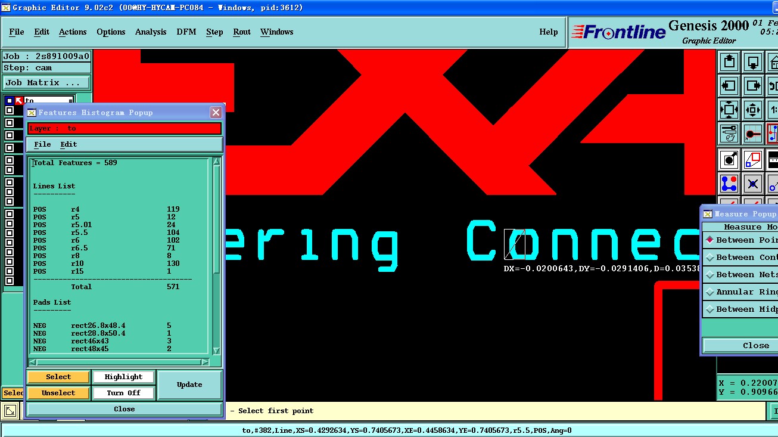Click the Graphic Editor window title icon
778x437 pixels.
6,8
